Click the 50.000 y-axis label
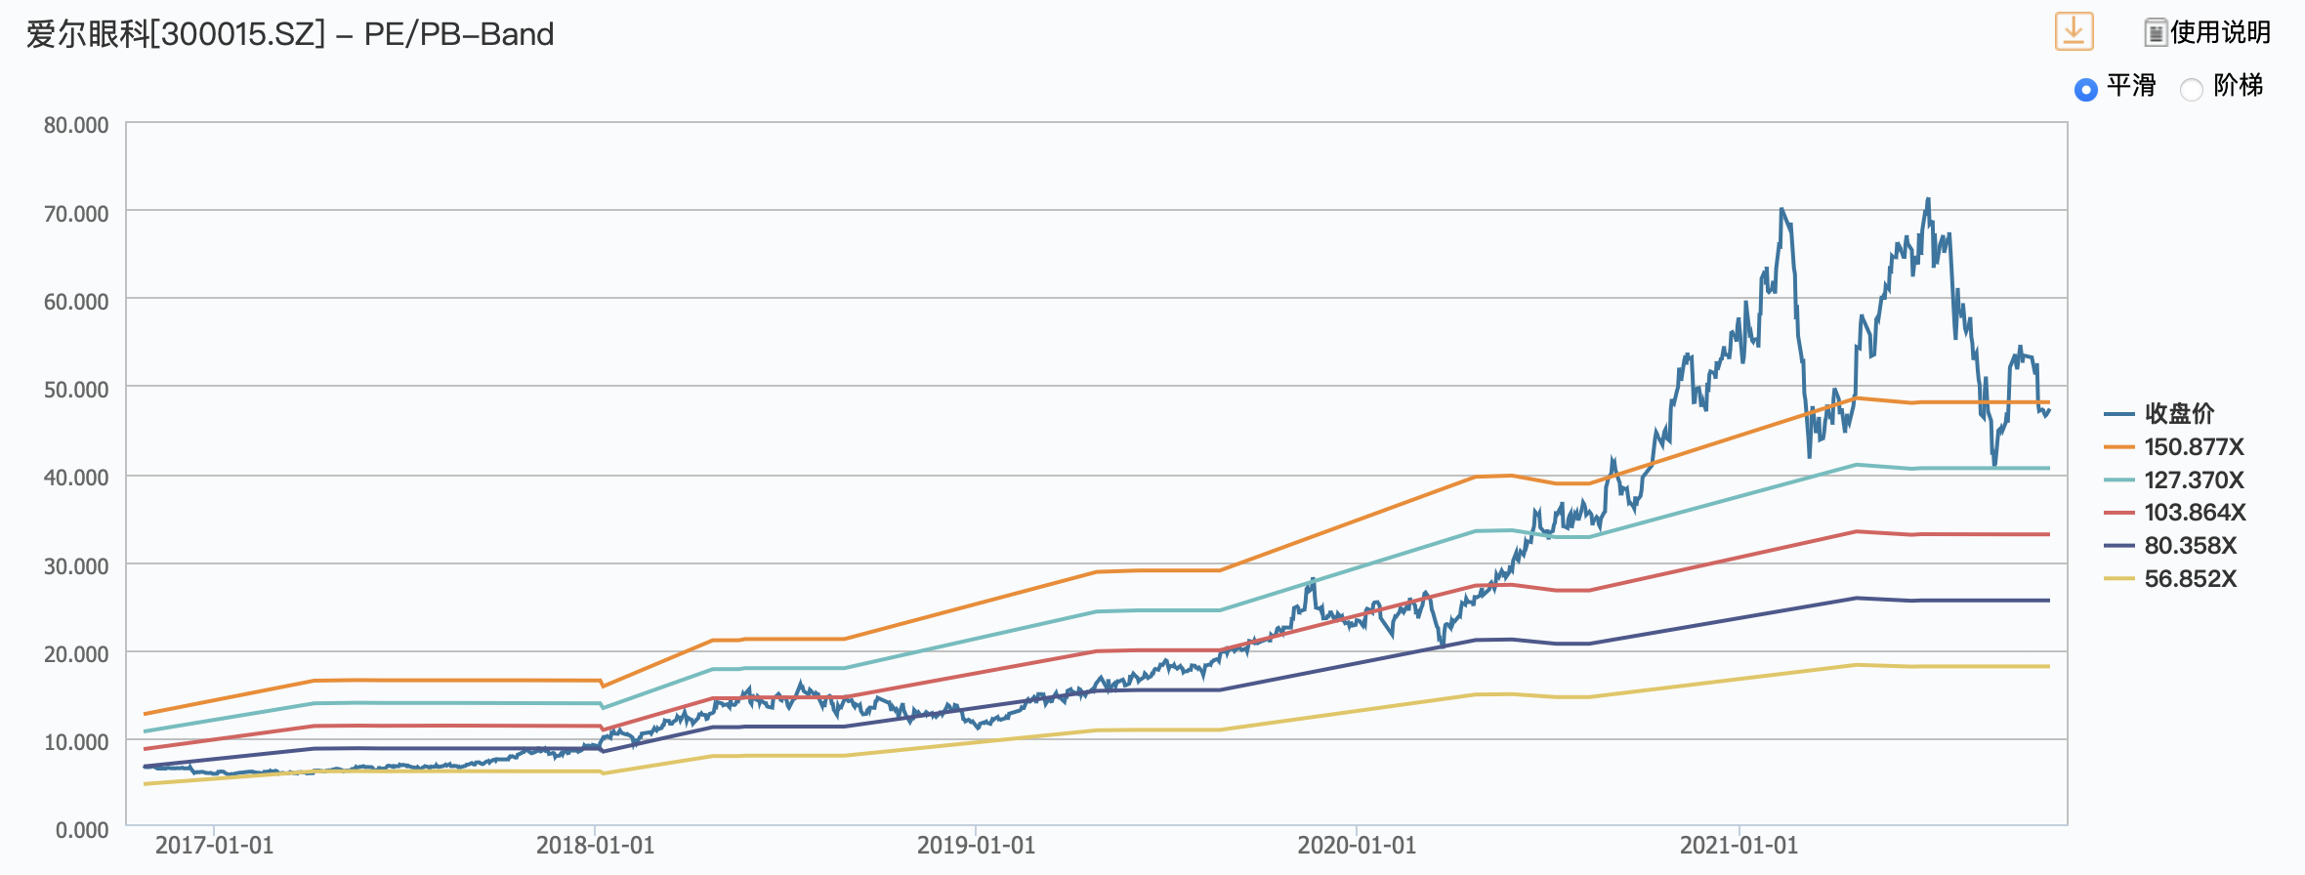2305x875 pixels. 76,390
